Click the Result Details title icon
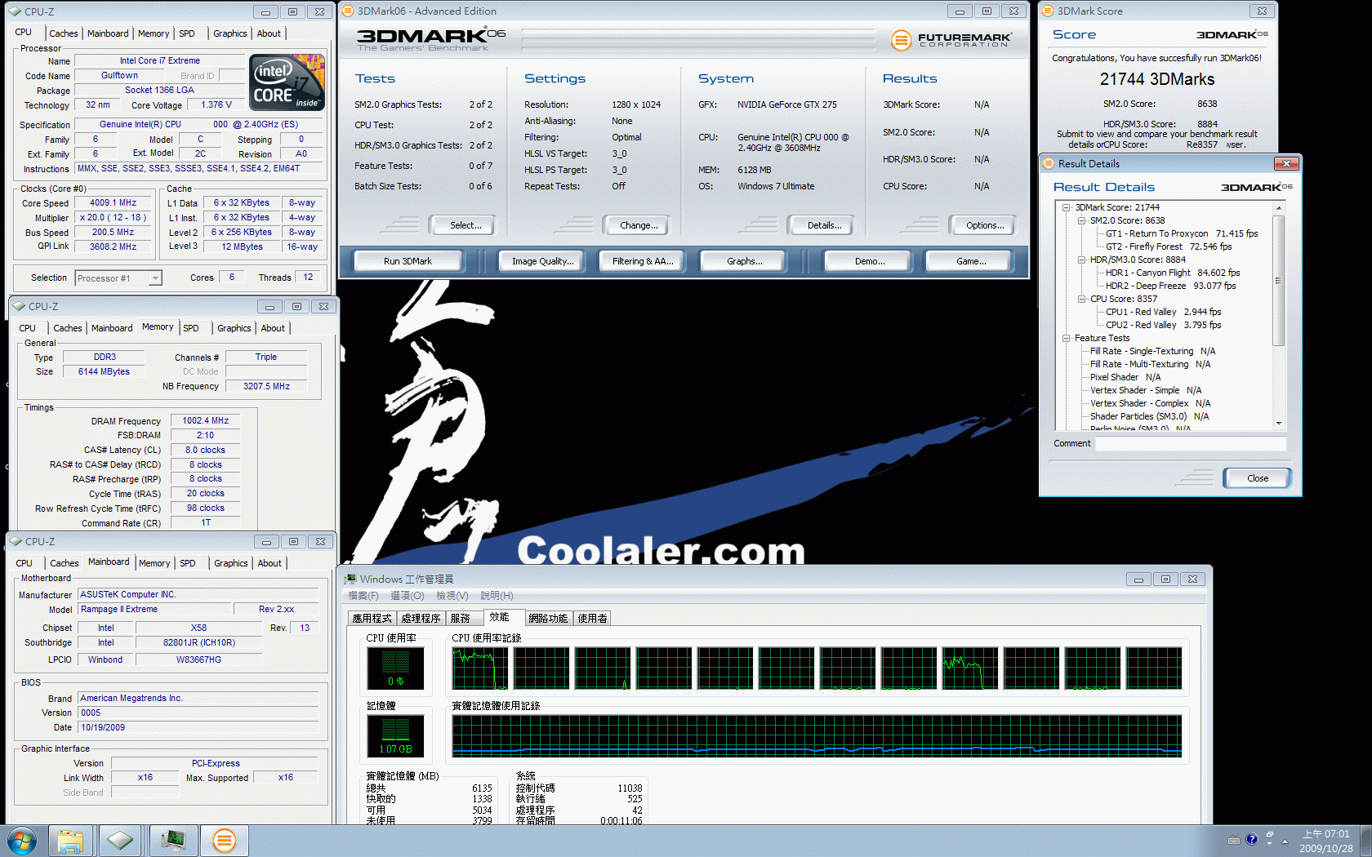The height and width of the screenshot is (857, 1372). coord(1049,164)
